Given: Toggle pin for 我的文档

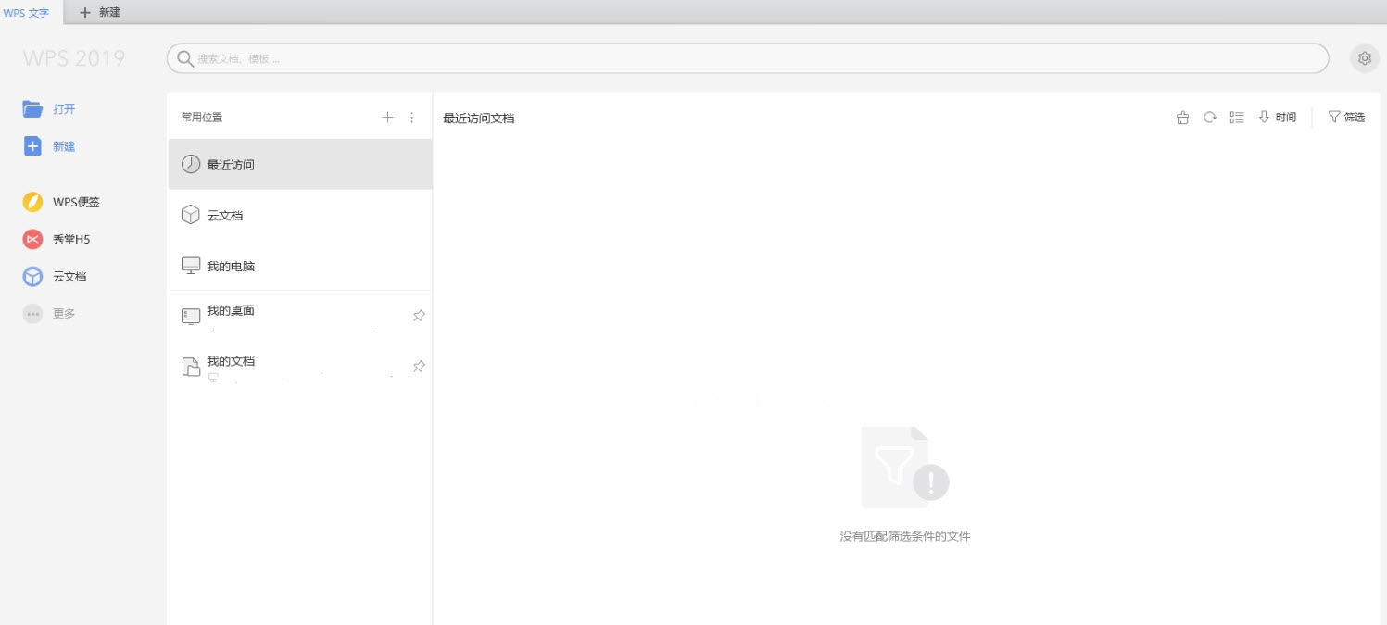Looking at the screenshot, I should coord(419,367).
